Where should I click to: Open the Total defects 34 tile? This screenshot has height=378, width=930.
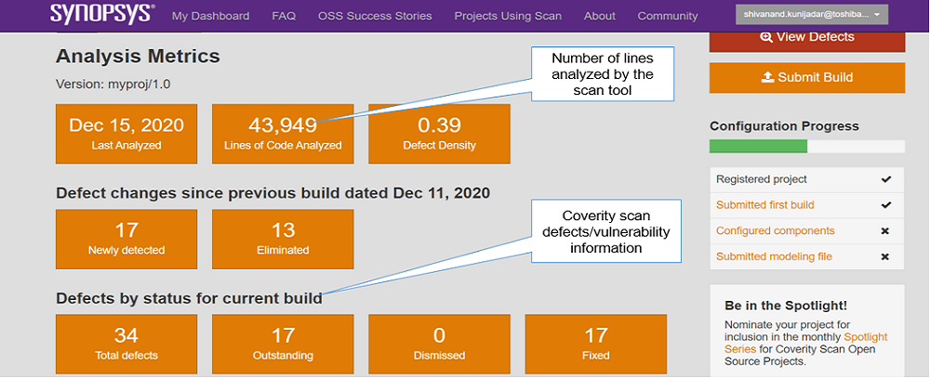pyautogui.click(x=126, y=345)
